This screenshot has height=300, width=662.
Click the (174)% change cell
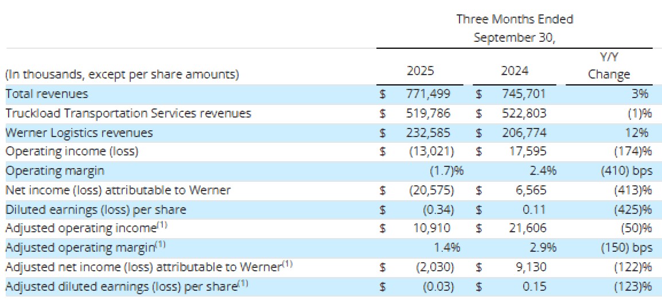[633, 151]
